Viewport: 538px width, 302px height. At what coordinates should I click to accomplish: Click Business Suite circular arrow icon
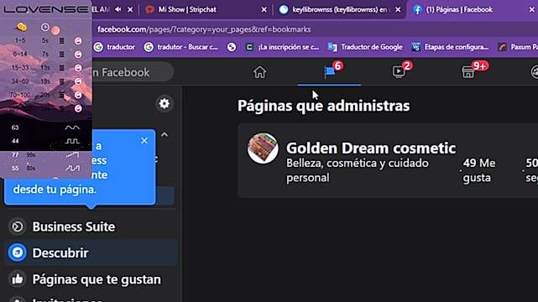(18, 226)
